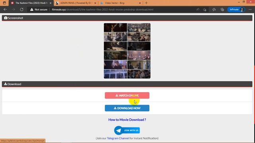Click the WATCH ONLINE button

127,95
